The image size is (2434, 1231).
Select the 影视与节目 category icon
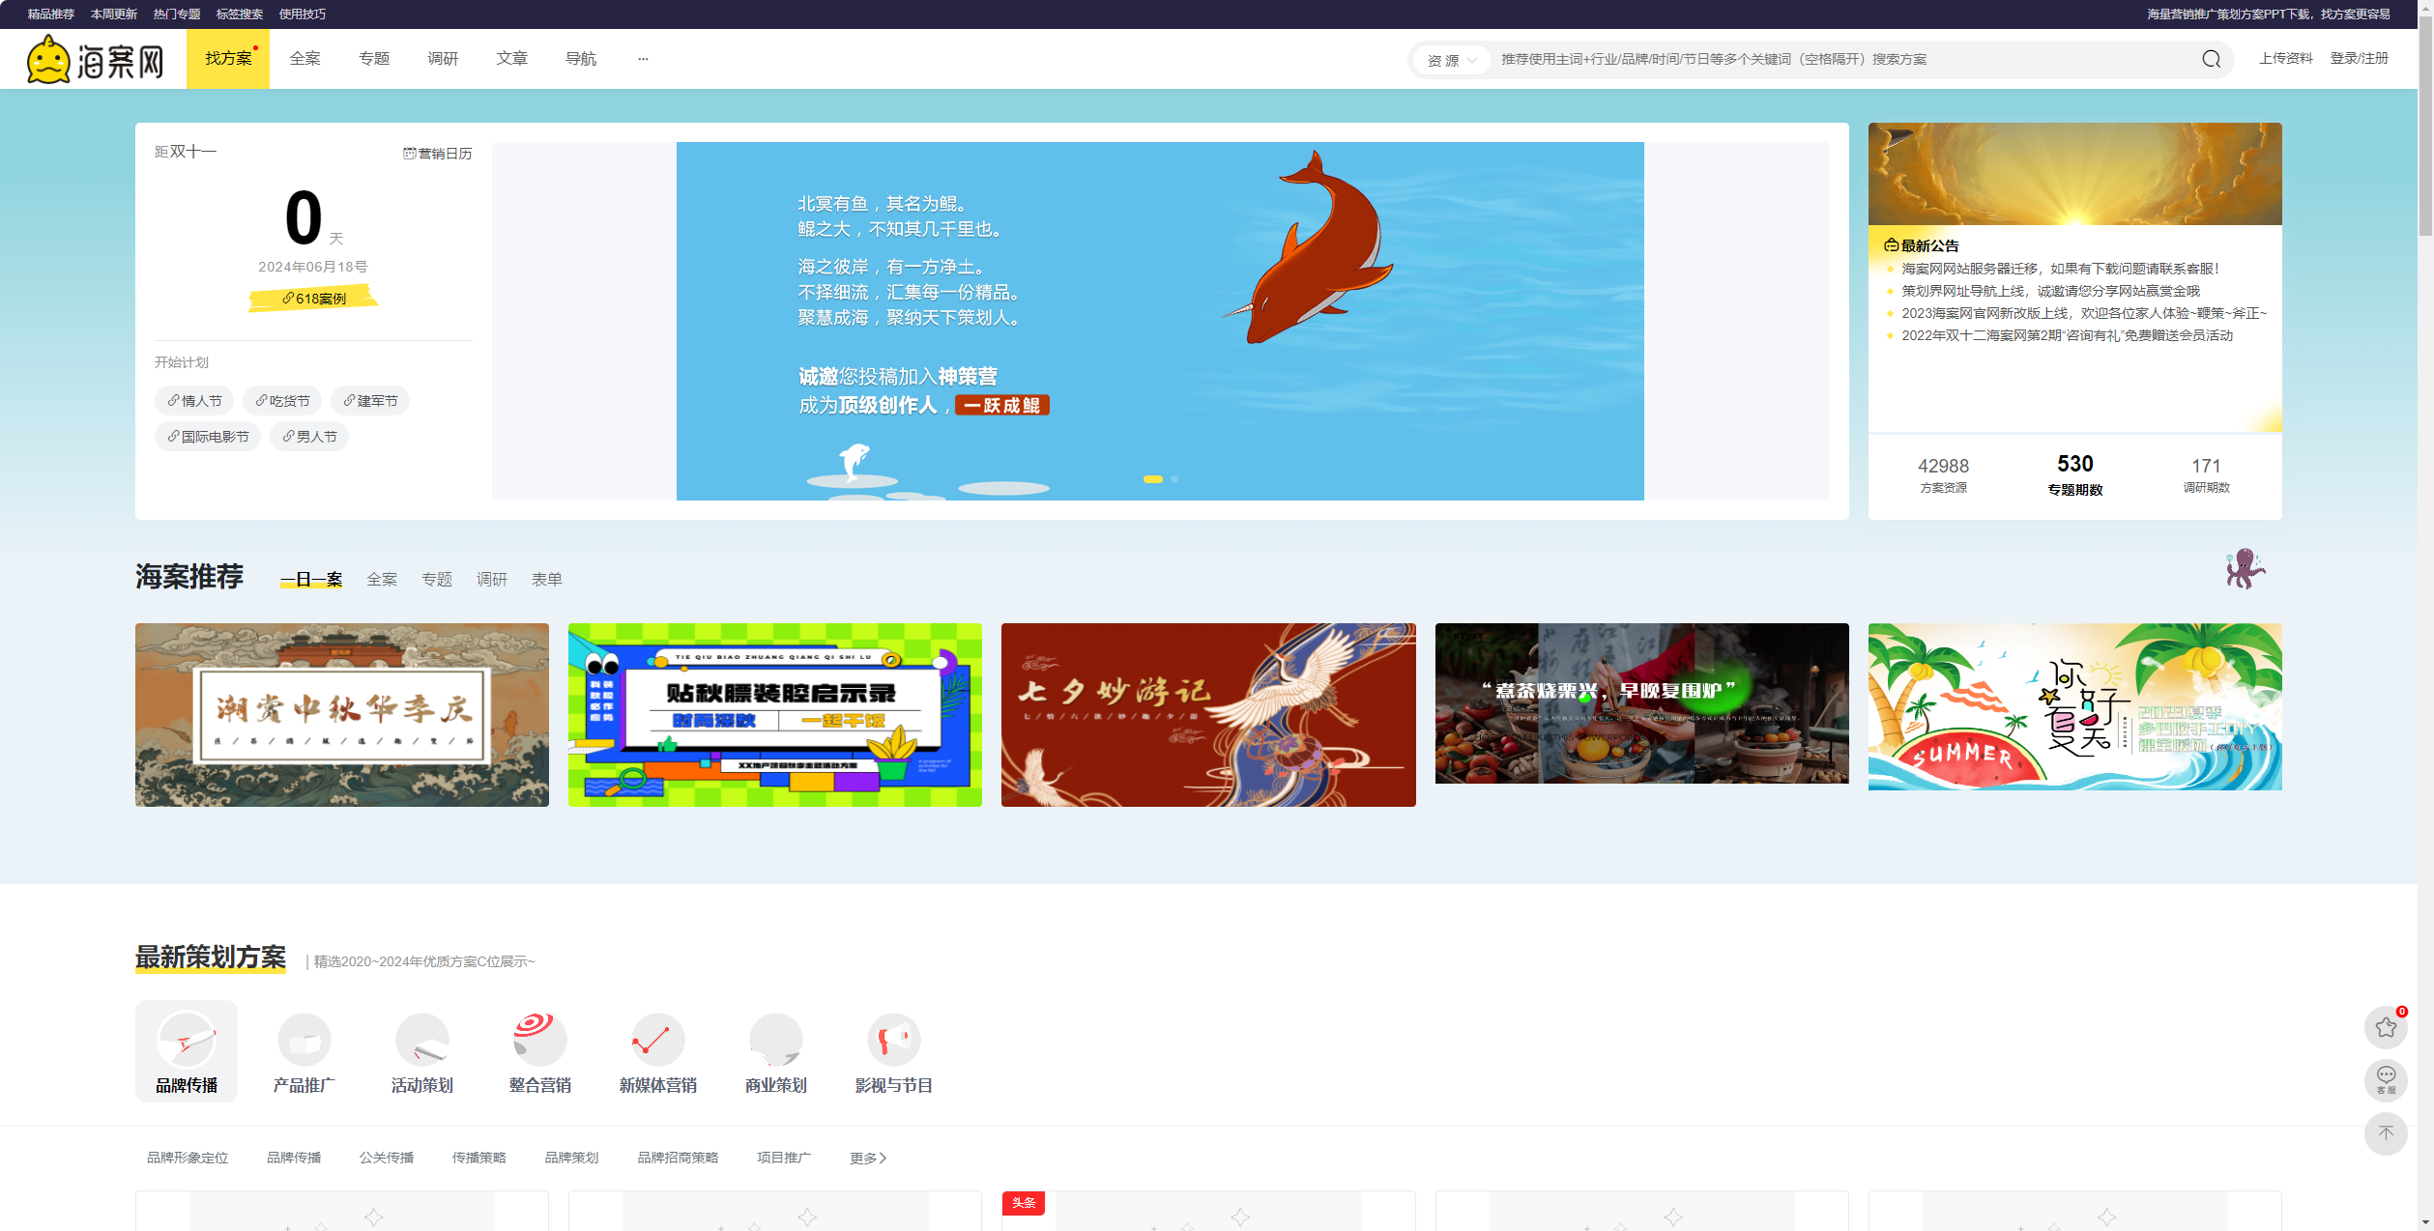893,1041
